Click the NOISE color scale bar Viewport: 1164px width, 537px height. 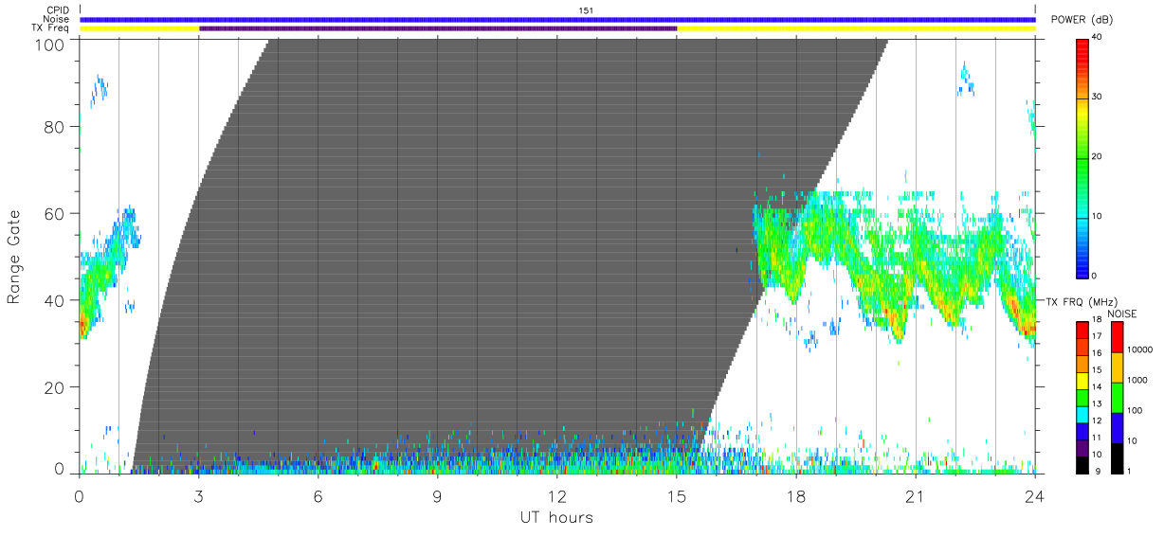tap(1117, 396)
